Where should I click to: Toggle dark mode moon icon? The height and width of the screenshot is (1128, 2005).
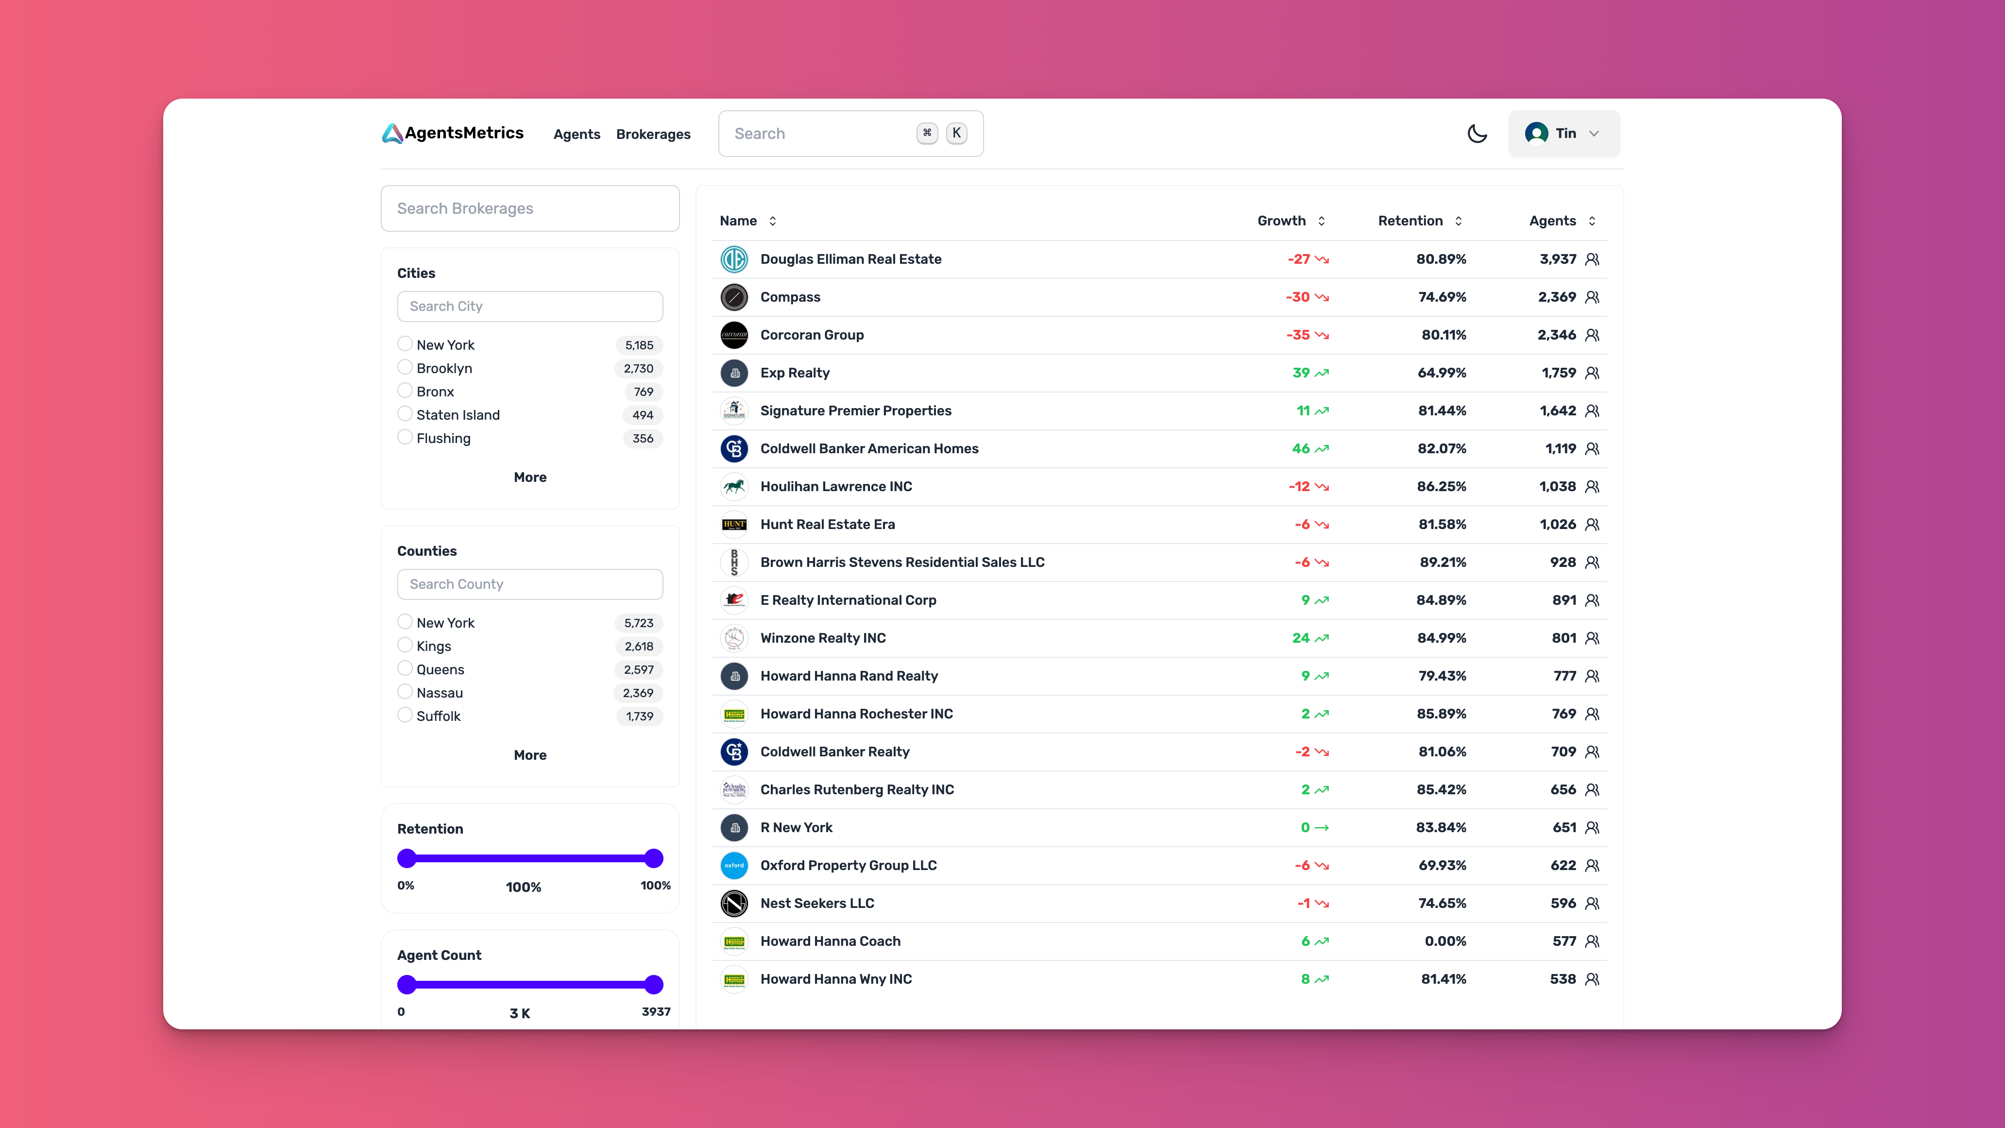point(1477,134)
